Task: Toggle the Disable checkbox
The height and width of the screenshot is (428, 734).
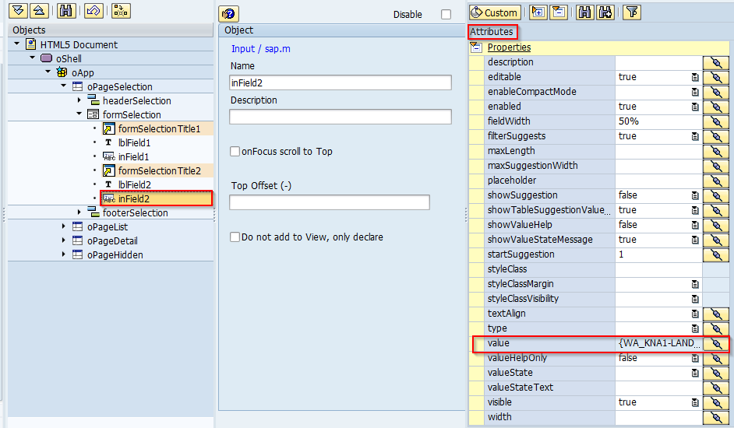Action: (446, 15)
